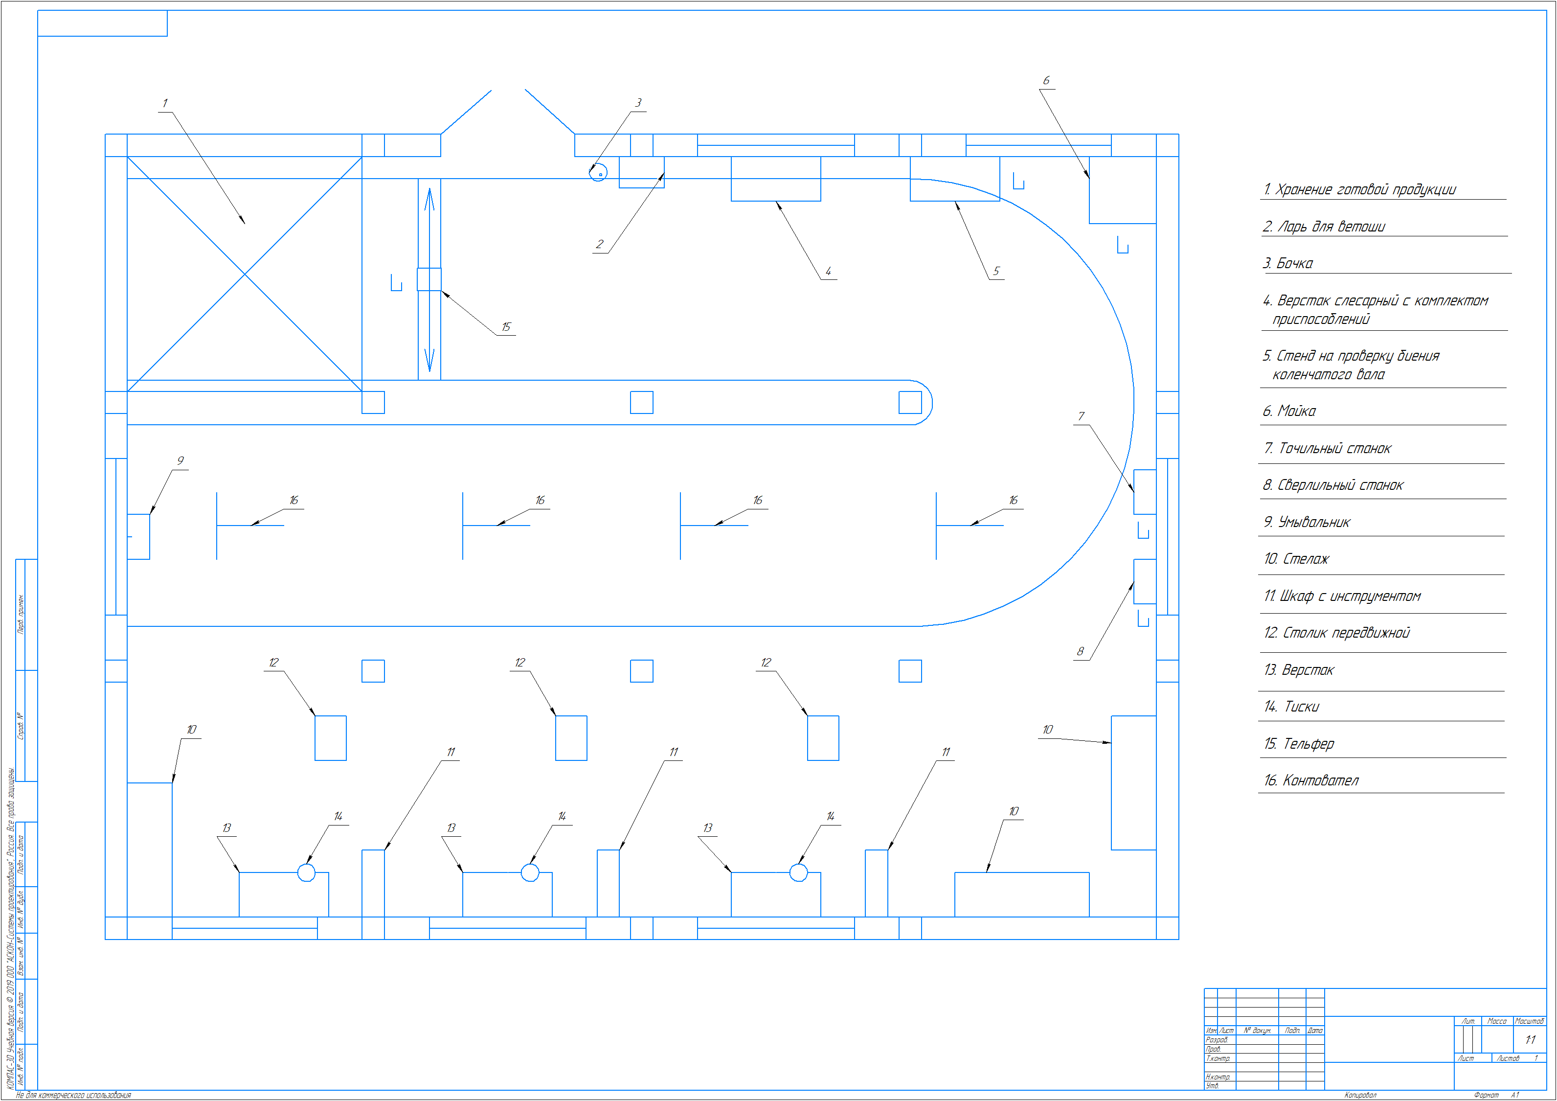Click the barrel circle symbol near callout 3
The width and height of the screenshot is (1557, 1101).
[x=598, y=173]
